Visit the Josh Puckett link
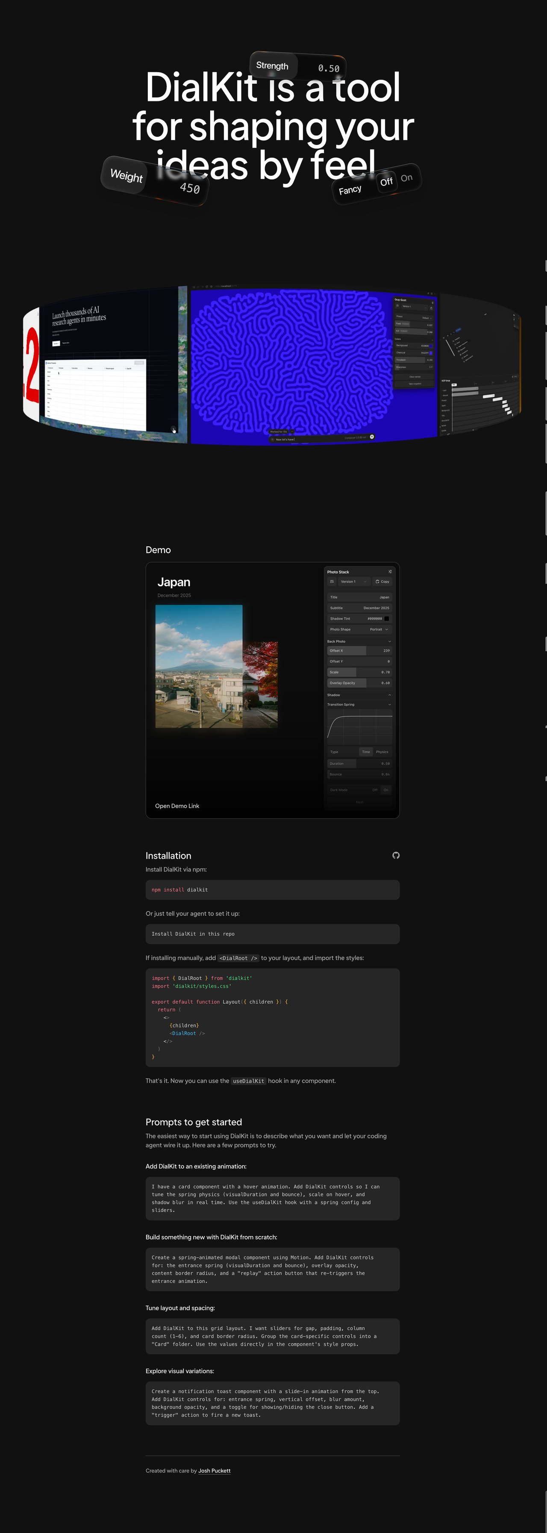Screen dimensions: 547x1533 [215, 1471]
